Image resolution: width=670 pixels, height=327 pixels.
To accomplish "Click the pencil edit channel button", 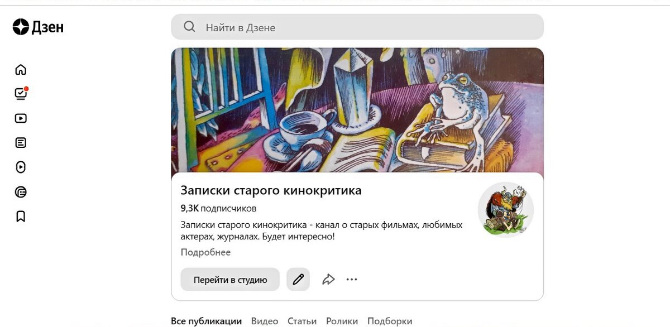I will pos(298,280).
